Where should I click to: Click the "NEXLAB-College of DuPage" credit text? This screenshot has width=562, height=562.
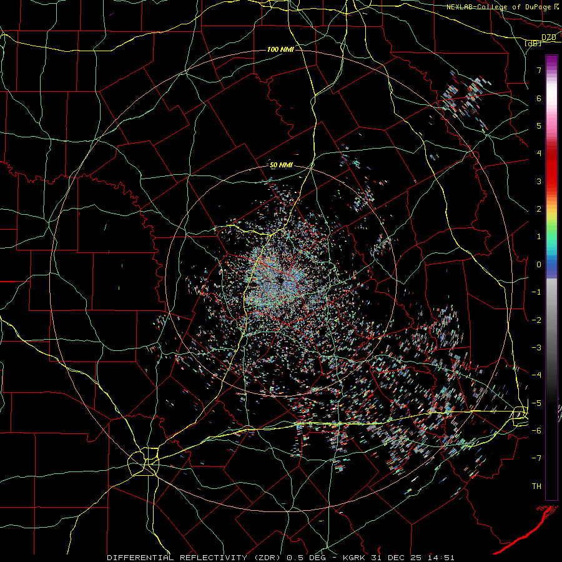pyautogui.click(x=500, y=7)
